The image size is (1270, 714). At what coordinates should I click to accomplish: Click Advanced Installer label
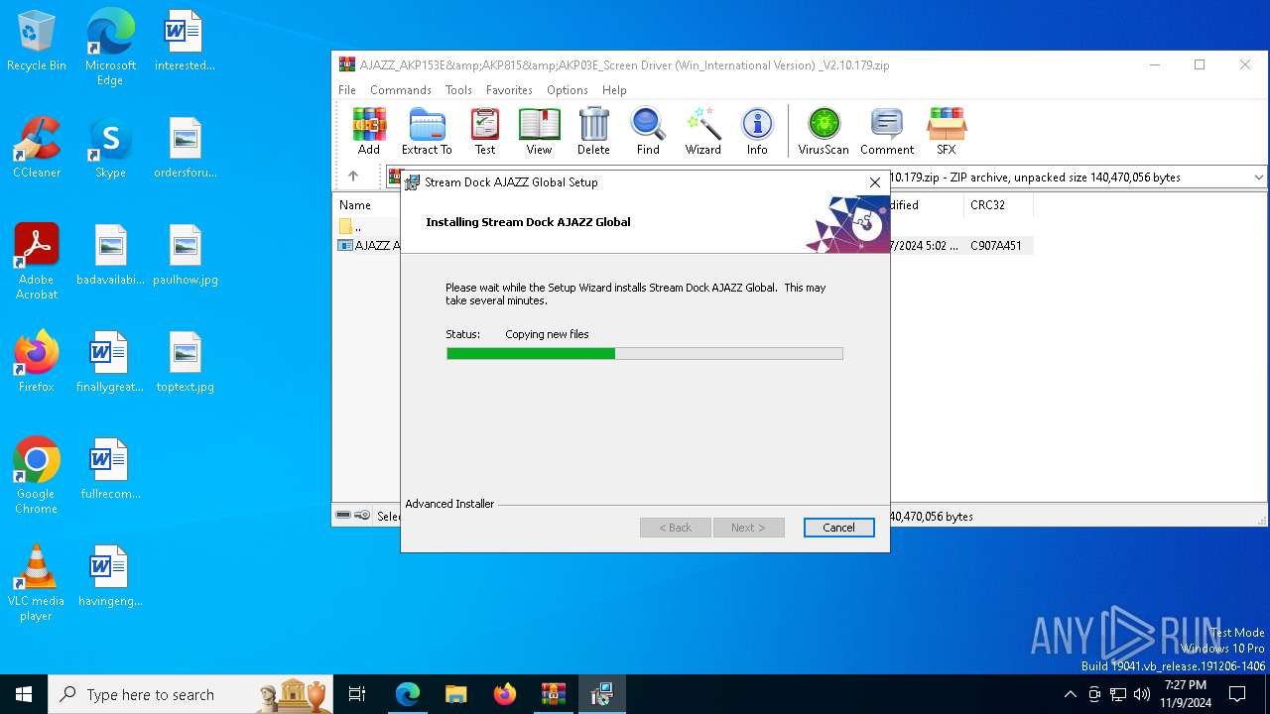[449, 504]
